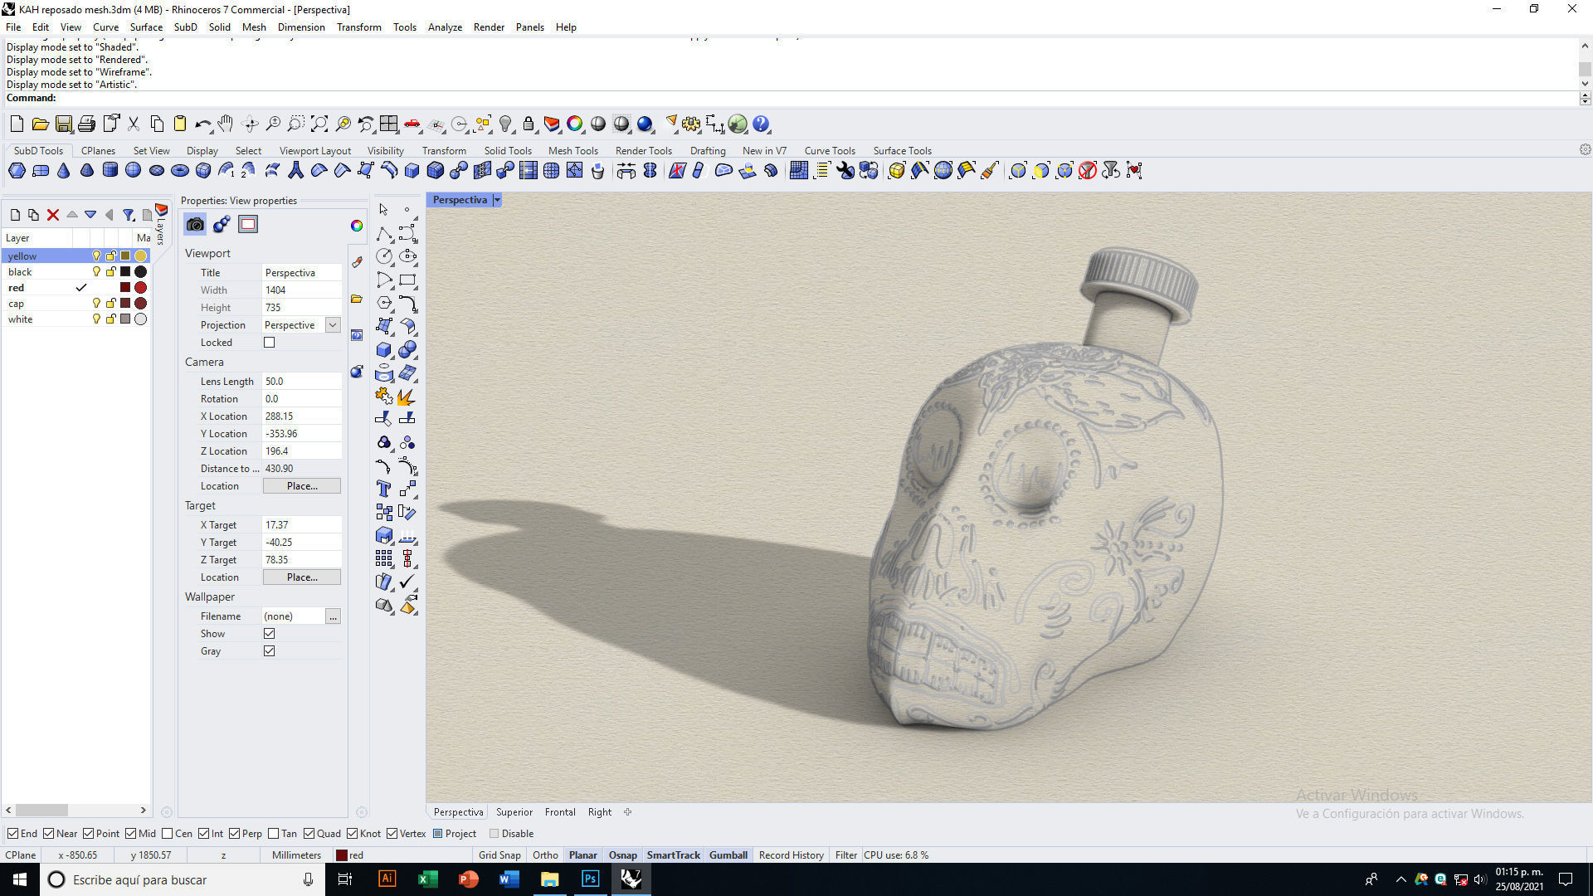This screenshot has height=896, width=1593.
Task: Choose the Polyline tool in side toolbar
Action: tap(383, 233)
